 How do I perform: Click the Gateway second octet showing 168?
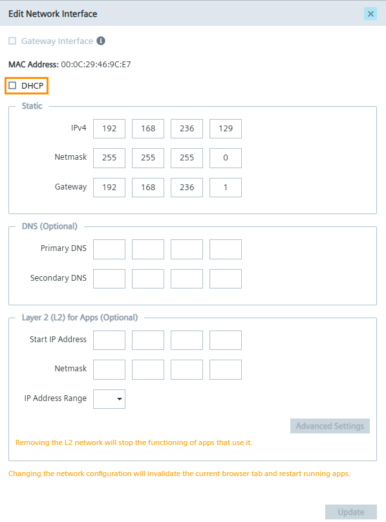147,186
